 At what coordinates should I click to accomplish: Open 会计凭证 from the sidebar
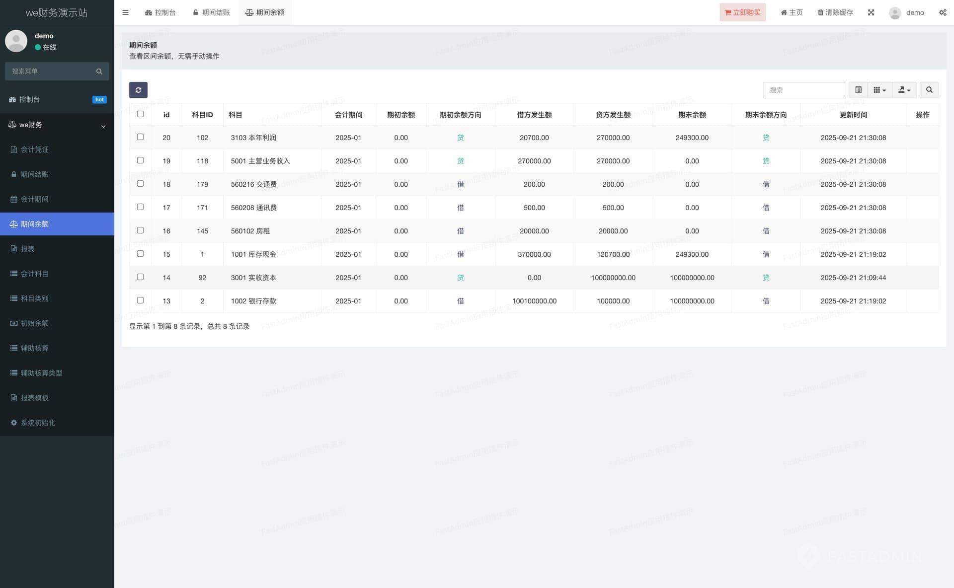(35, 149)
